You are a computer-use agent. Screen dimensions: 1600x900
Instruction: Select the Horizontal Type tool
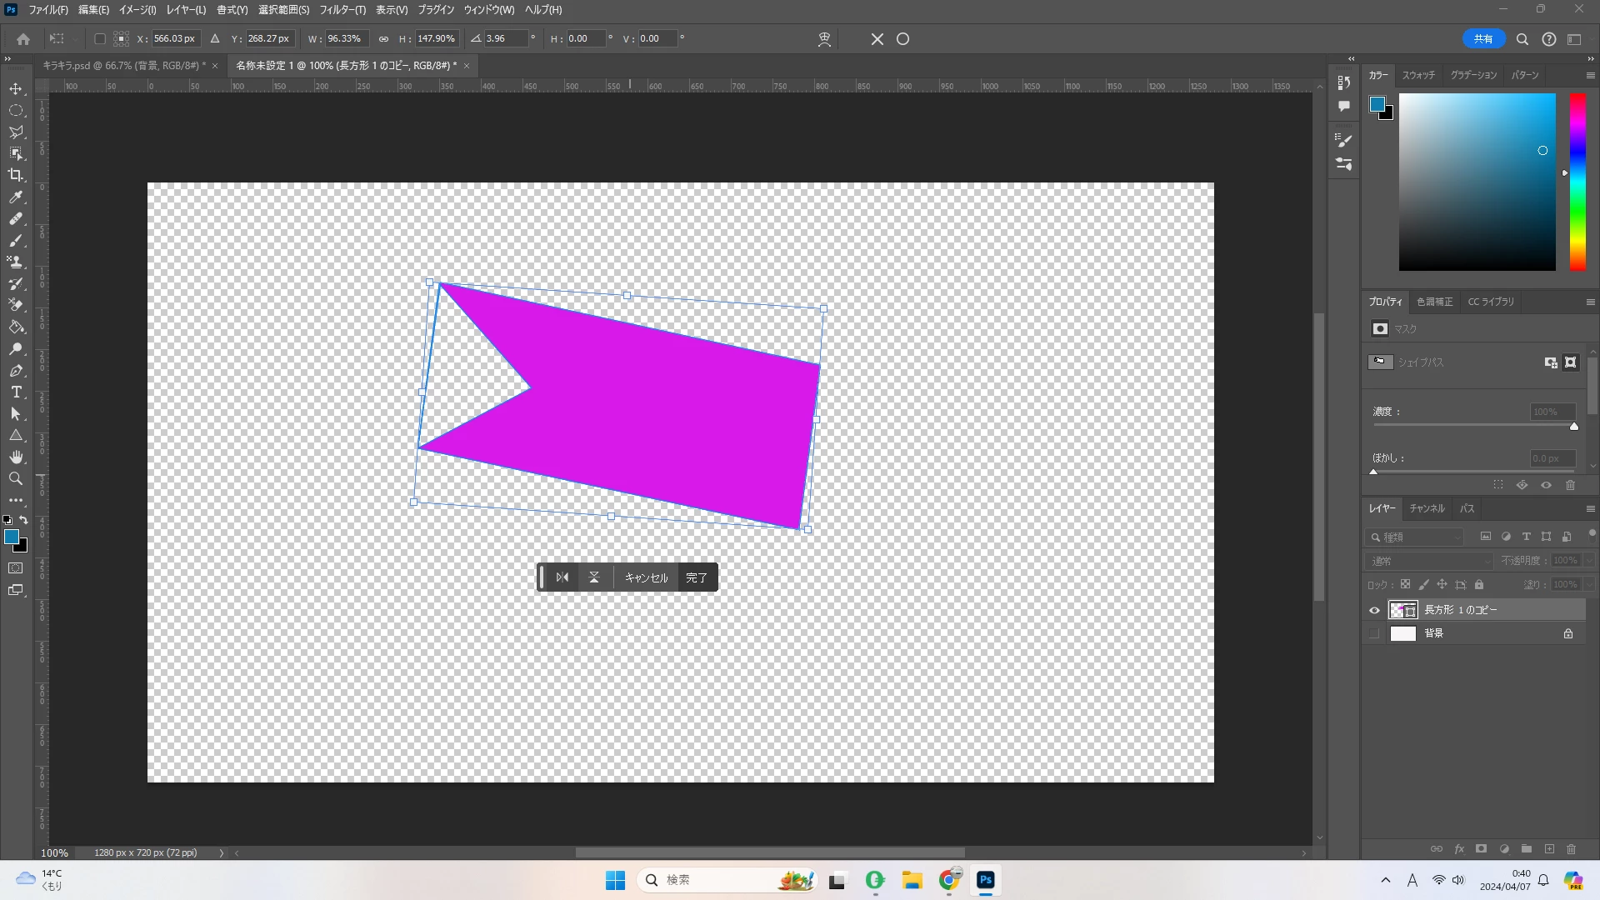[16, 392]
